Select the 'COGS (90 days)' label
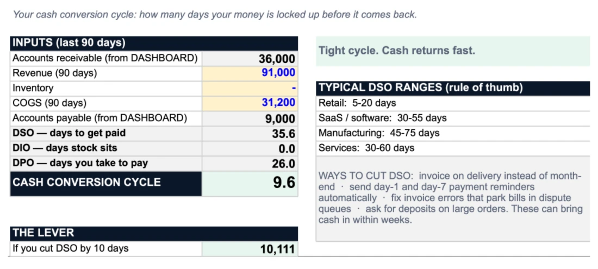598x269 pixels. click(106, 103)
